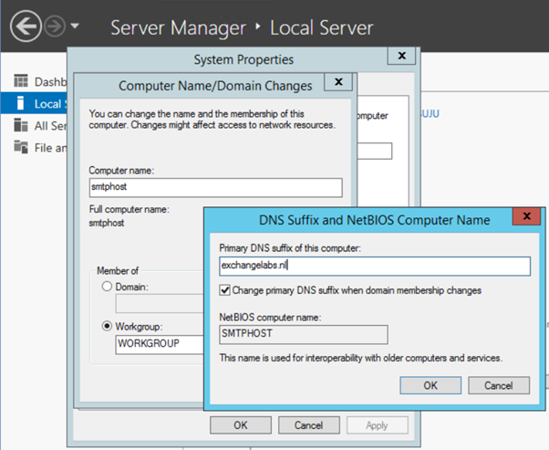Select the Local Server sidebar icon
This screenshot has width=549, height=450.
click(x=21, y=103)
